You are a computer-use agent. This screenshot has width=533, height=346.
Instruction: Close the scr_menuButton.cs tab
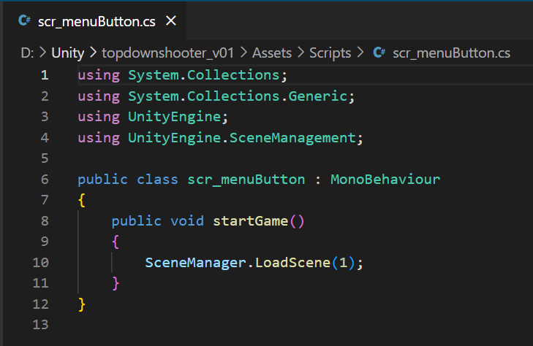pyautogui.click(x=171, y=21)
